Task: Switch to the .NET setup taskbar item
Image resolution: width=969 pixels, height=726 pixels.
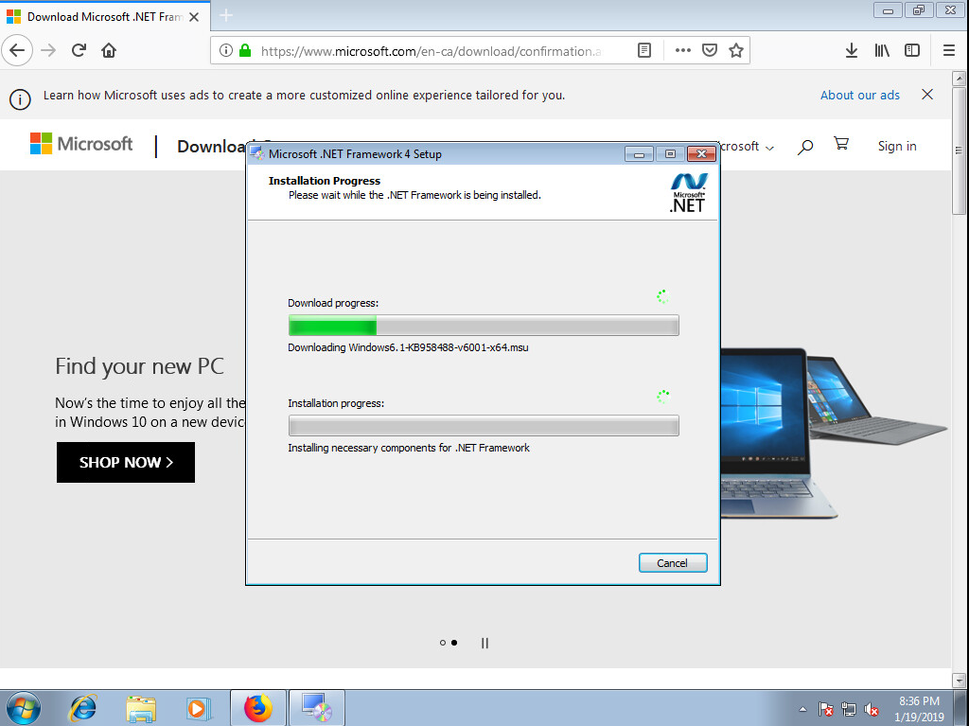Action: [x=316, y=708]
